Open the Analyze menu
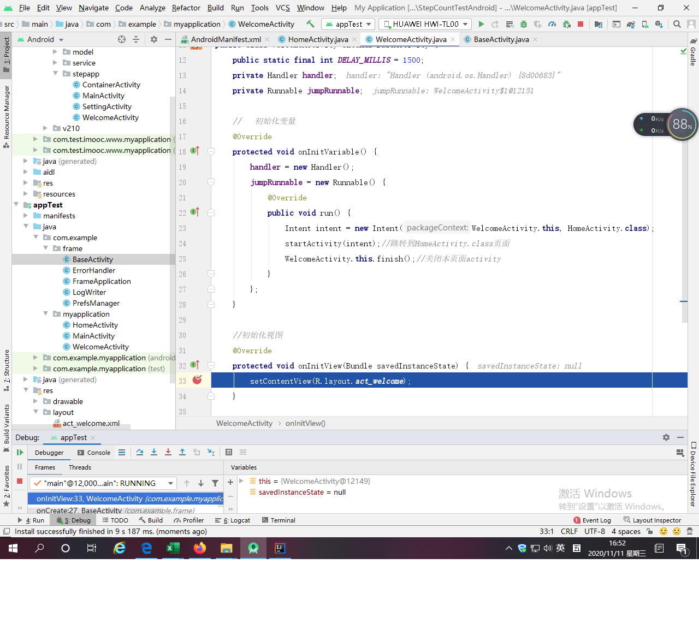This screenshot has width=699, height=629. tap(152, 8)
